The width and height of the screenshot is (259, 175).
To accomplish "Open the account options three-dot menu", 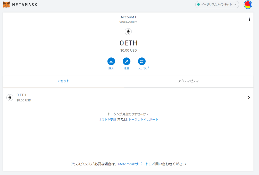I will tap(249, 19).
